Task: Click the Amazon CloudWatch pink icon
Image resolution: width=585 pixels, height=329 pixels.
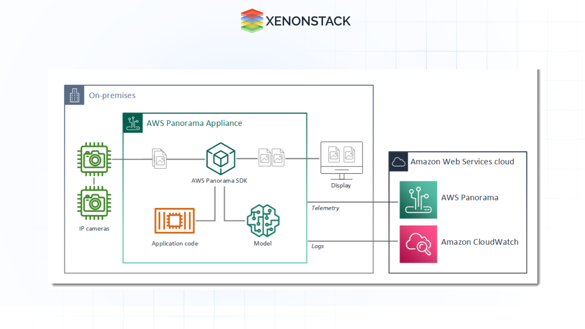Action: pyautogui.click(x=418, y=244)
